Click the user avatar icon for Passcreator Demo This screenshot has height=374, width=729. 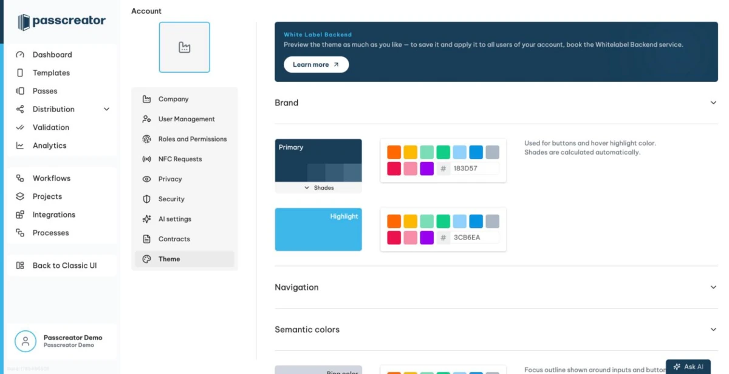point(26,341)
